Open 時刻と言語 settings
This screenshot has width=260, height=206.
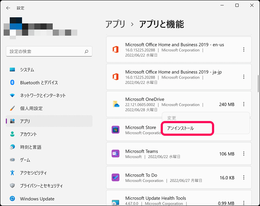coord(31,147)
